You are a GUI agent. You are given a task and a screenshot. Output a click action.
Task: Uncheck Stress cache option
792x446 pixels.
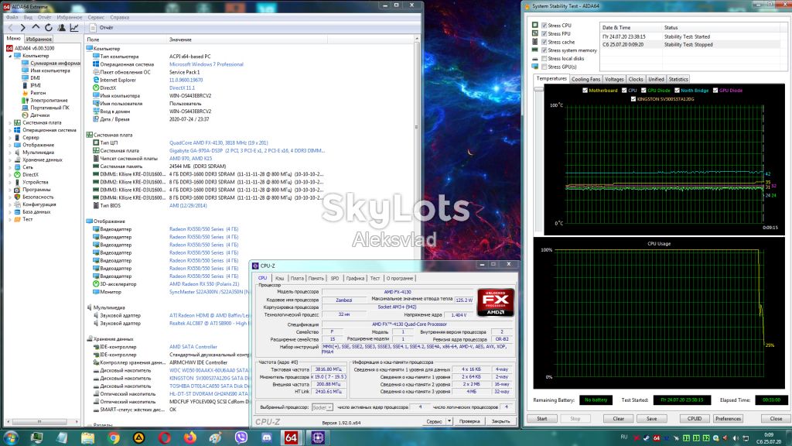coord(544,42)
